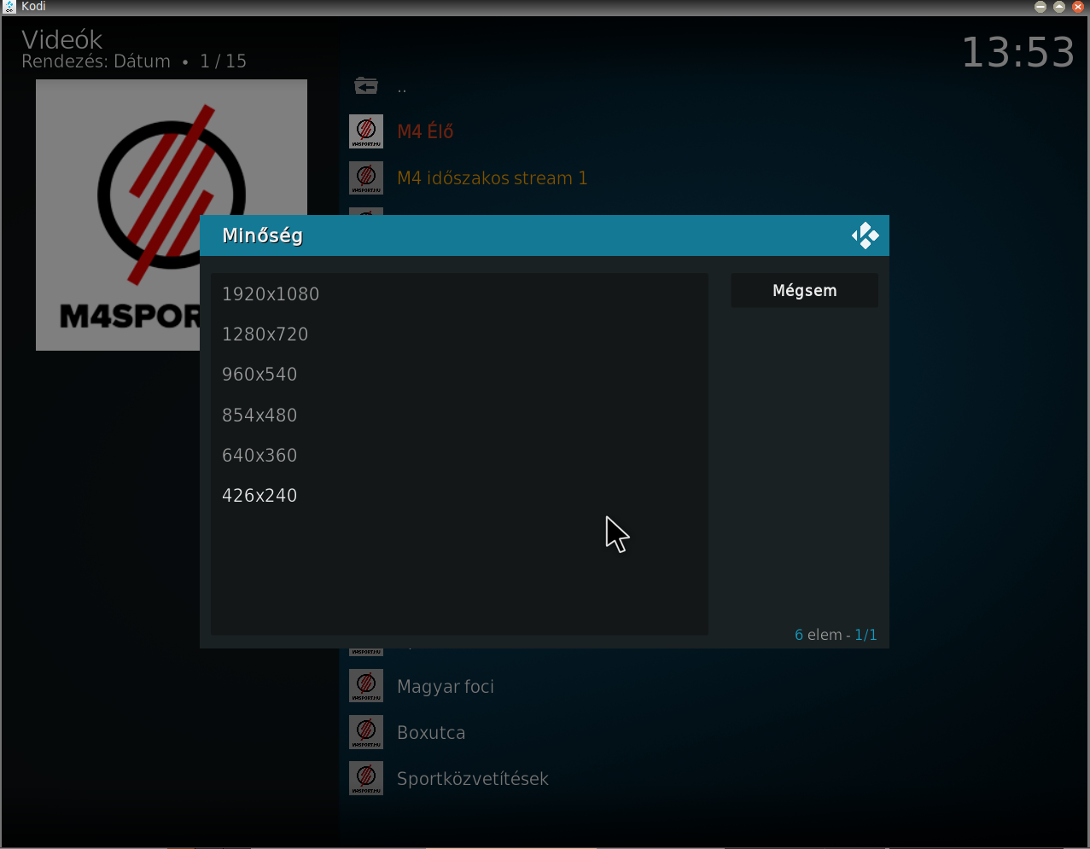Viewport: 1090px width, 849px height.
Task: Click the Videók section heading
Action: 61,39
